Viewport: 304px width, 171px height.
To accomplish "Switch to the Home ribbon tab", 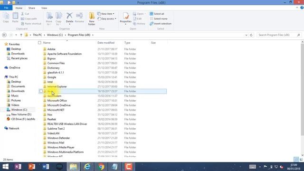I will [19, 8].
